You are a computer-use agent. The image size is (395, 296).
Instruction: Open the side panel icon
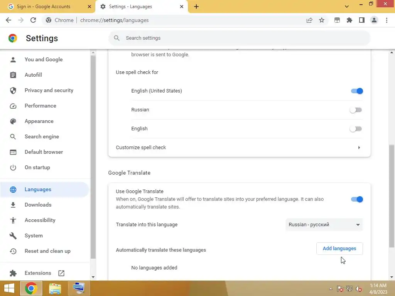(x=362, y=20)
